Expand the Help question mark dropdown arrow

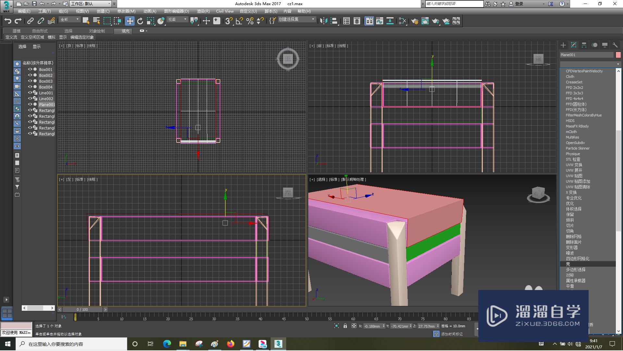click(x=568, y=4)
